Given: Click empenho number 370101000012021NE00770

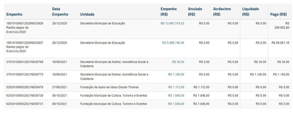Looking at the screenshot, I should tap(25, 75).
